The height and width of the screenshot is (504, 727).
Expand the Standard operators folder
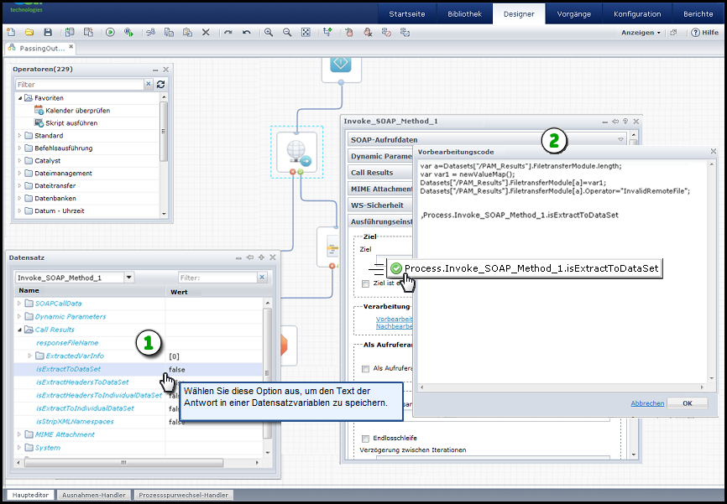pyautogui.click(x=20, y=135)
